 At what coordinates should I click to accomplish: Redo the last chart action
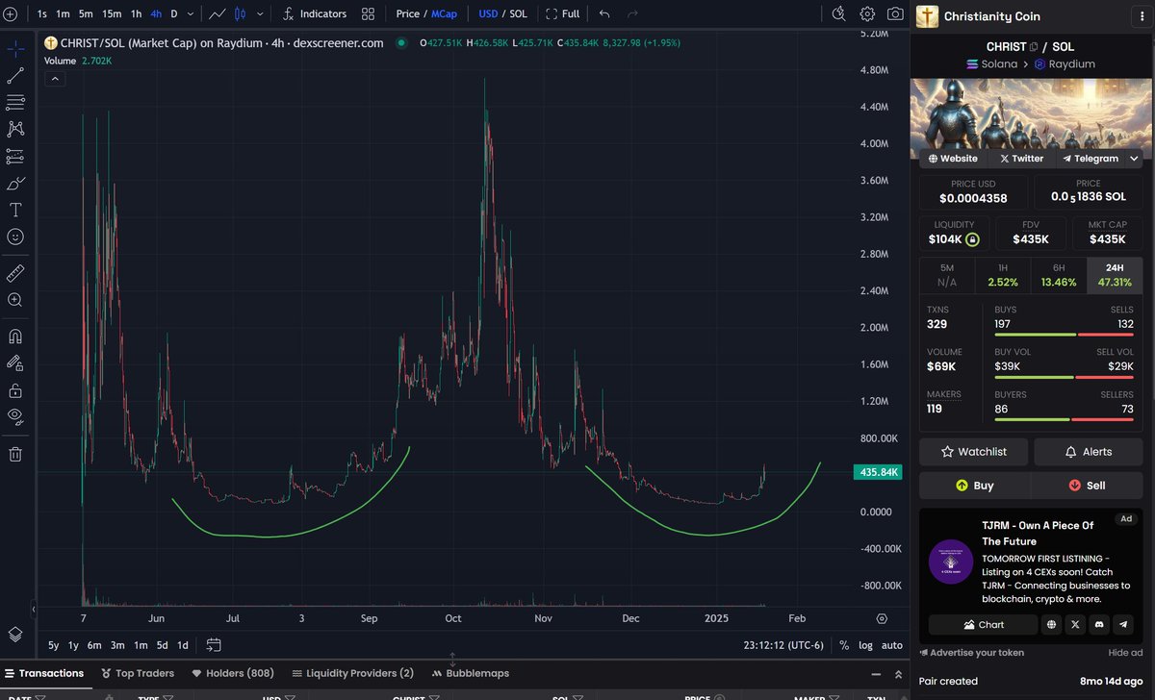point(632,14)
